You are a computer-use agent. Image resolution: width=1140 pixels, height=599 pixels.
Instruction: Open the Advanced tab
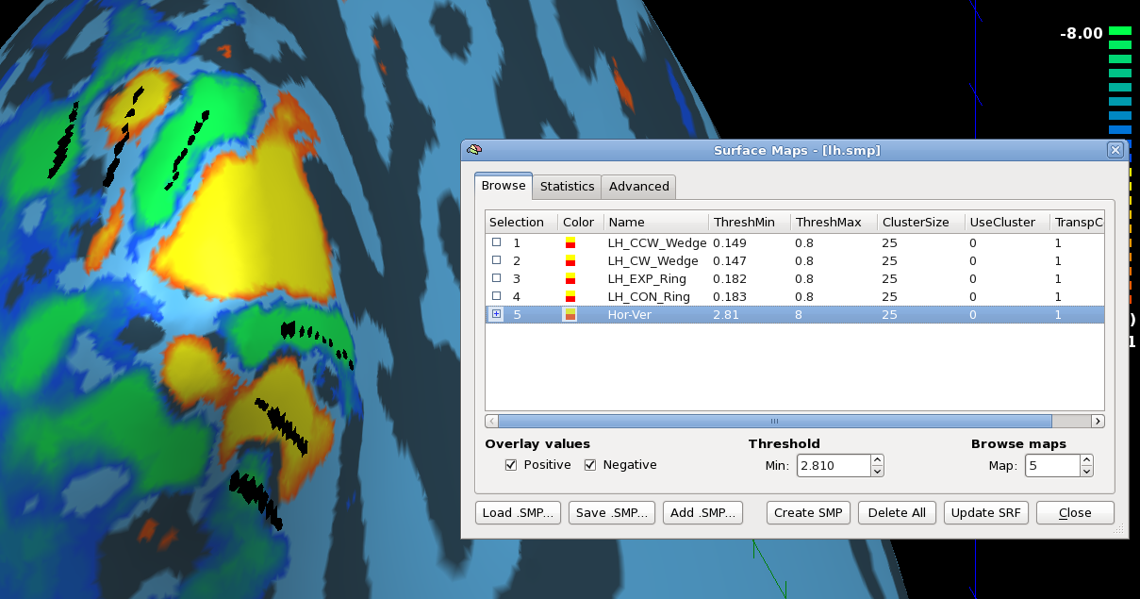638,186
